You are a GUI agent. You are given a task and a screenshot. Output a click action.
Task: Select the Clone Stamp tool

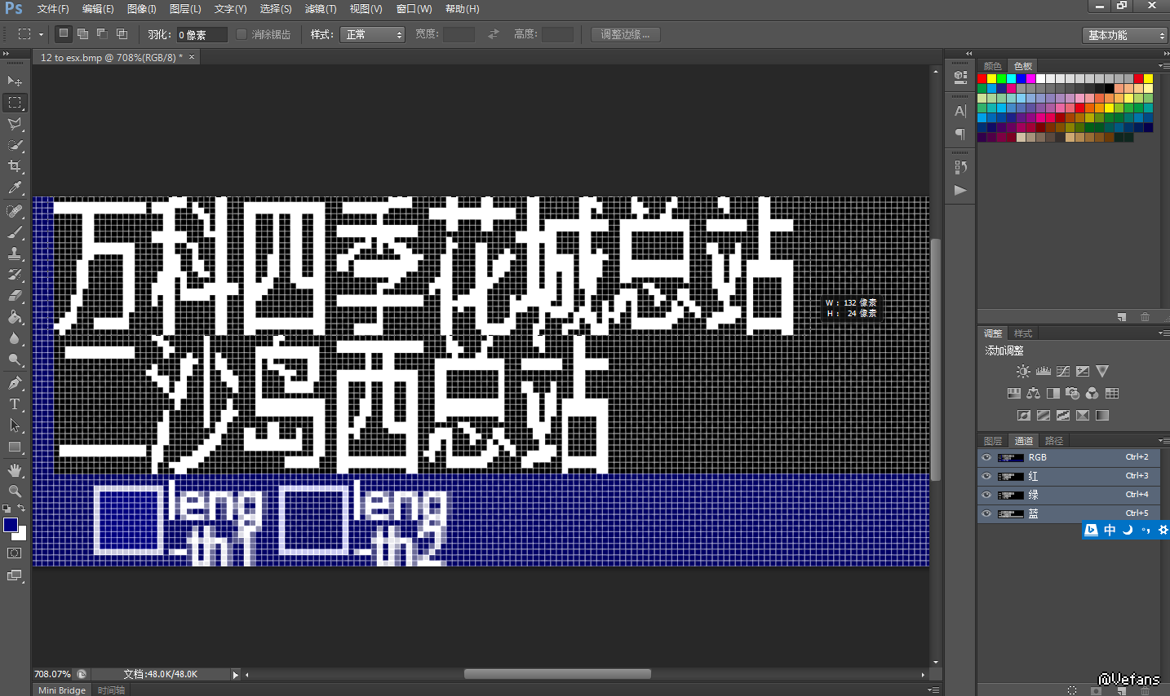coord(15,253)
